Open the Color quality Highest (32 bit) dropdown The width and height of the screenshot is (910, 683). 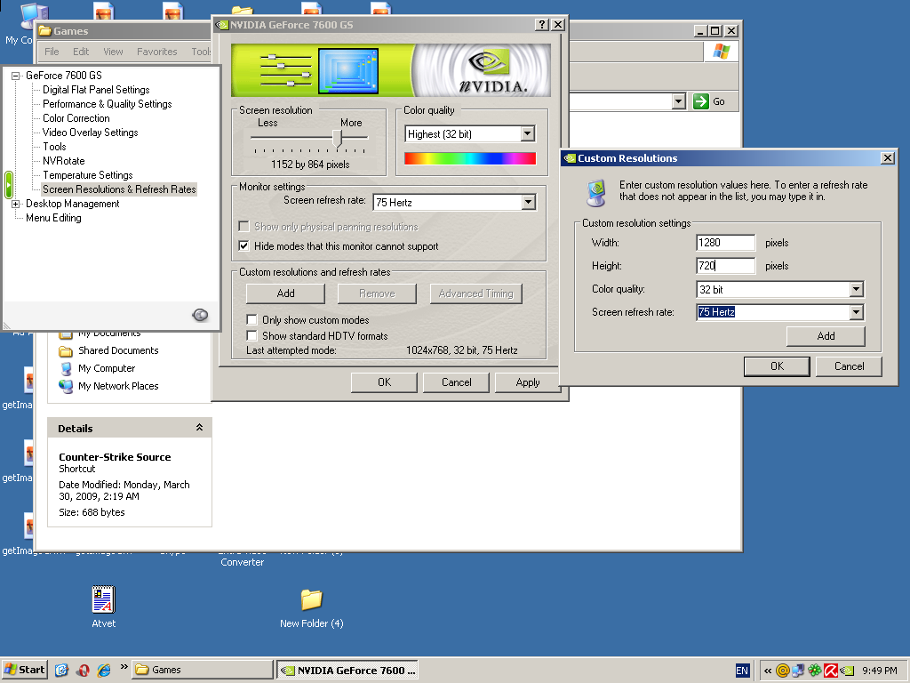tap(527, 134)
